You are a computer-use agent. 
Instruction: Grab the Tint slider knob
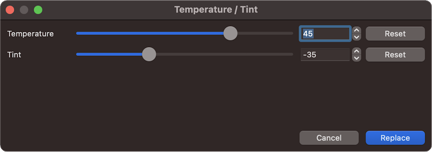coord(149,54)
